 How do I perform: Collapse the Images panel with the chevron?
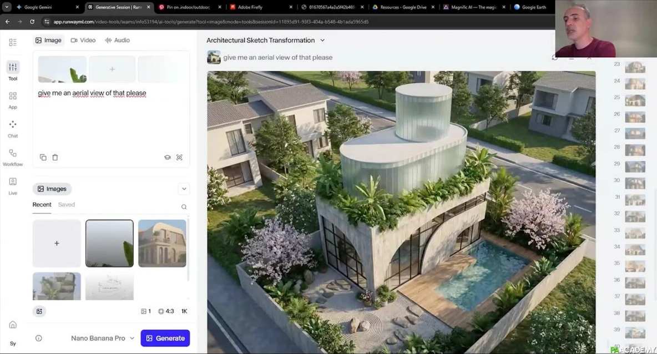pyautogui.click(x=184, y=189)
